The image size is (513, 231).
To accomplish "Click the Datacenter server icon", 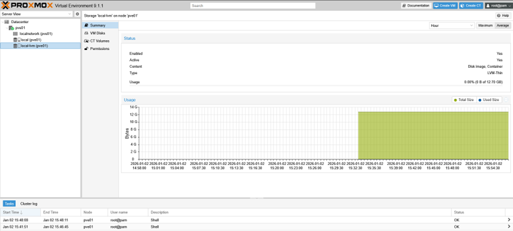I will click(7, 22).
